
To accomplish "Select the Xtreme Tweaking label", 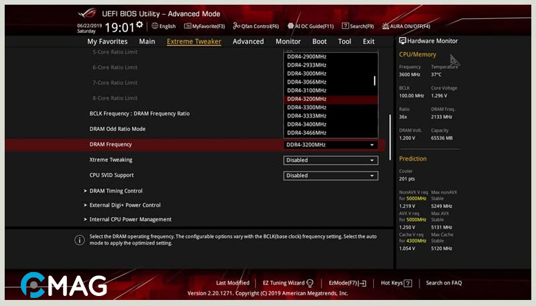I will coord(111,160).
